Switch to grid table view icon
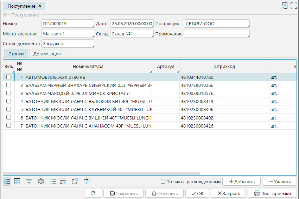This screenshot has height=199, width=299. (x=17, y=181)
